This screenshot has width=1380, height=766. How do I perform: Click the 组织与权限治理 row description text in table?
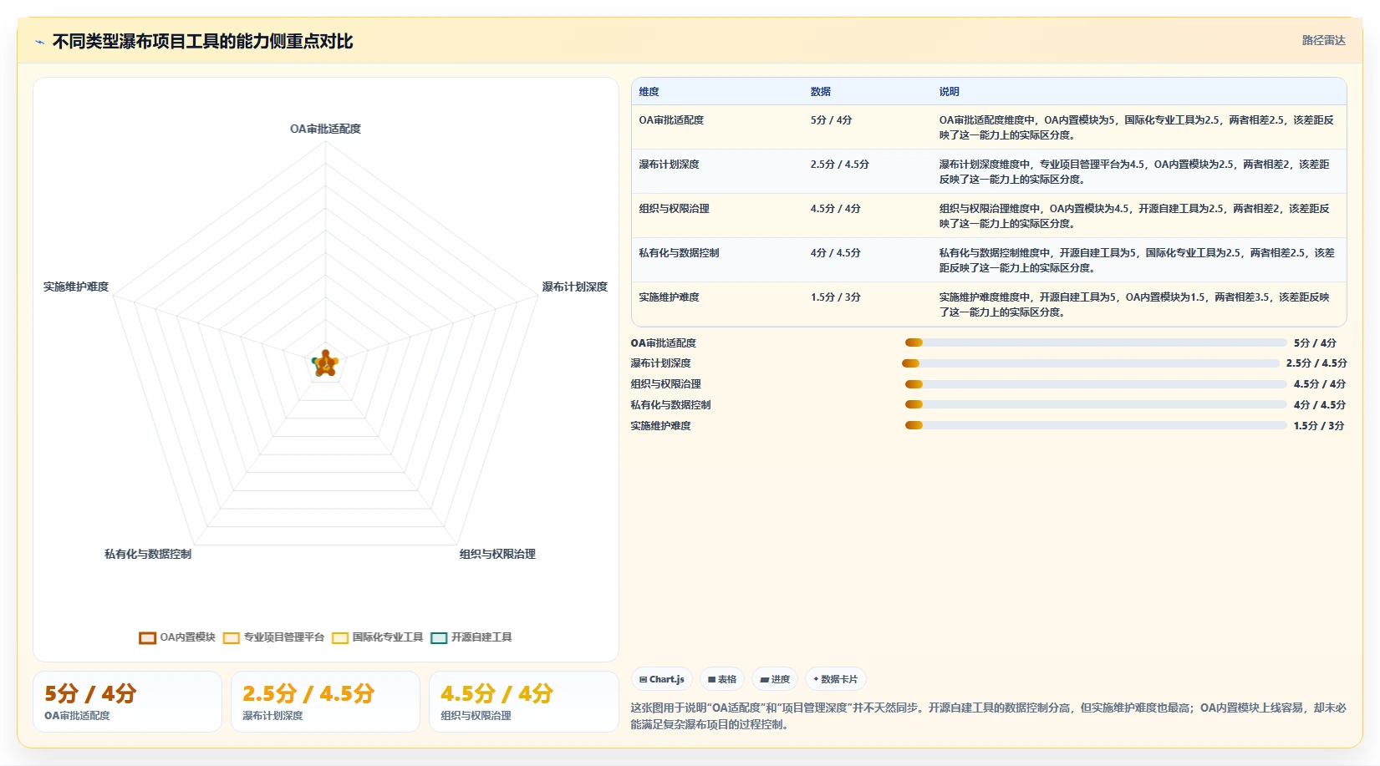tap(1134, 216)
